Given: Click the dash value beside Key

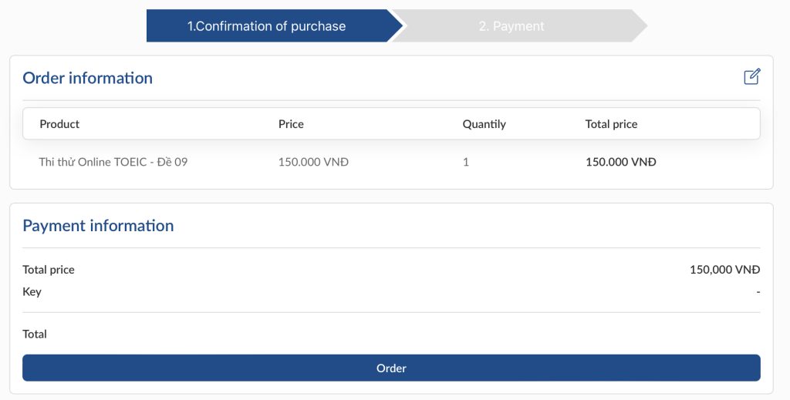Looking at the screenshot, I should [x=758, y=291].
